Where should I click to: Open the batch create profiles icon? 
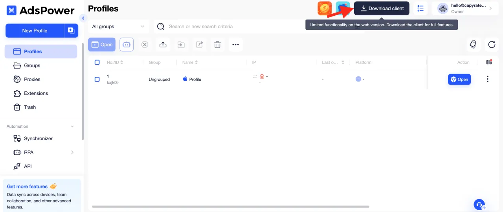click(71, 31)
